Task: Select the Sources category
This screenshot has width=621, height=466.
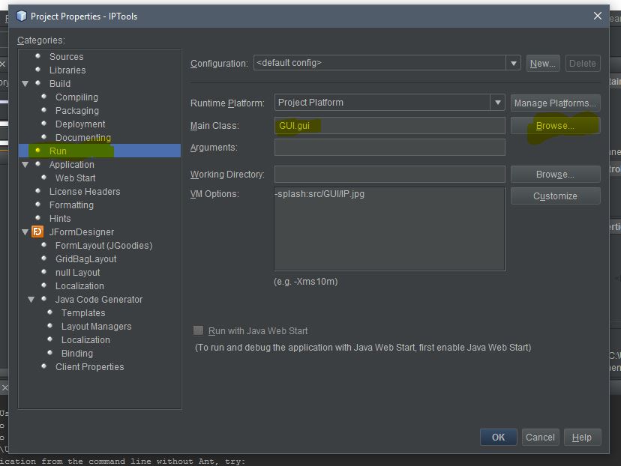Action: tap(66, 57)
